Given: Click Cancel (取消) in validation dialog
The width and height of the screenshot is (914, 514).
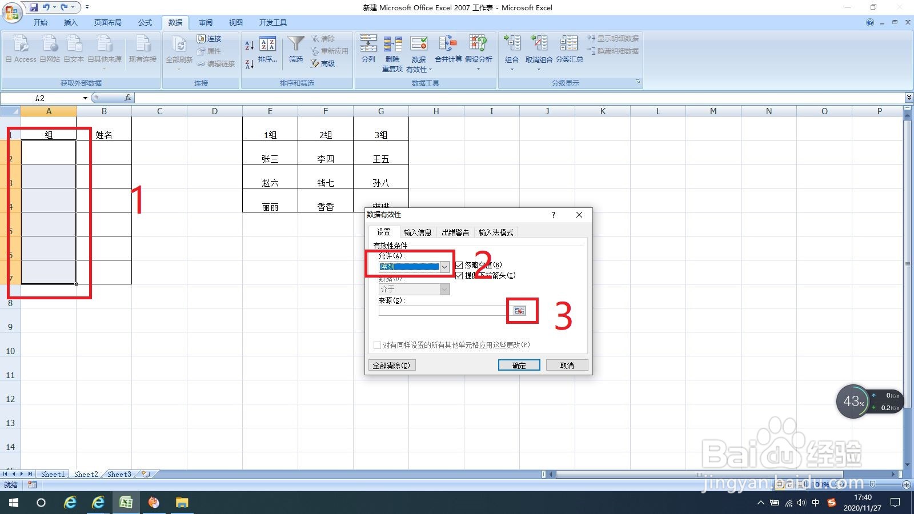Looking at the screenshot, I should (567, 366).
